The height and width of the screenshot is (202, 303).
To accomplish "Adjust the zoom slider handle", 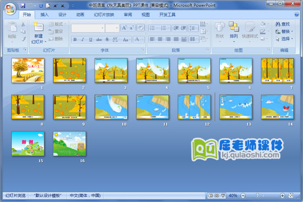I will pos(257,195).
